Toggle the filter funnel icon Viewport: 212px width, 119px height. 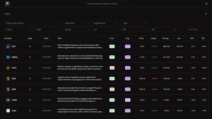[x=206, y=14]
